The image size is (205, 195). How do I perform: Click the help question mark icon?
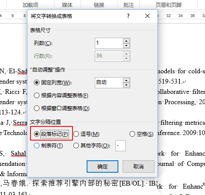(x=128, y=16)
